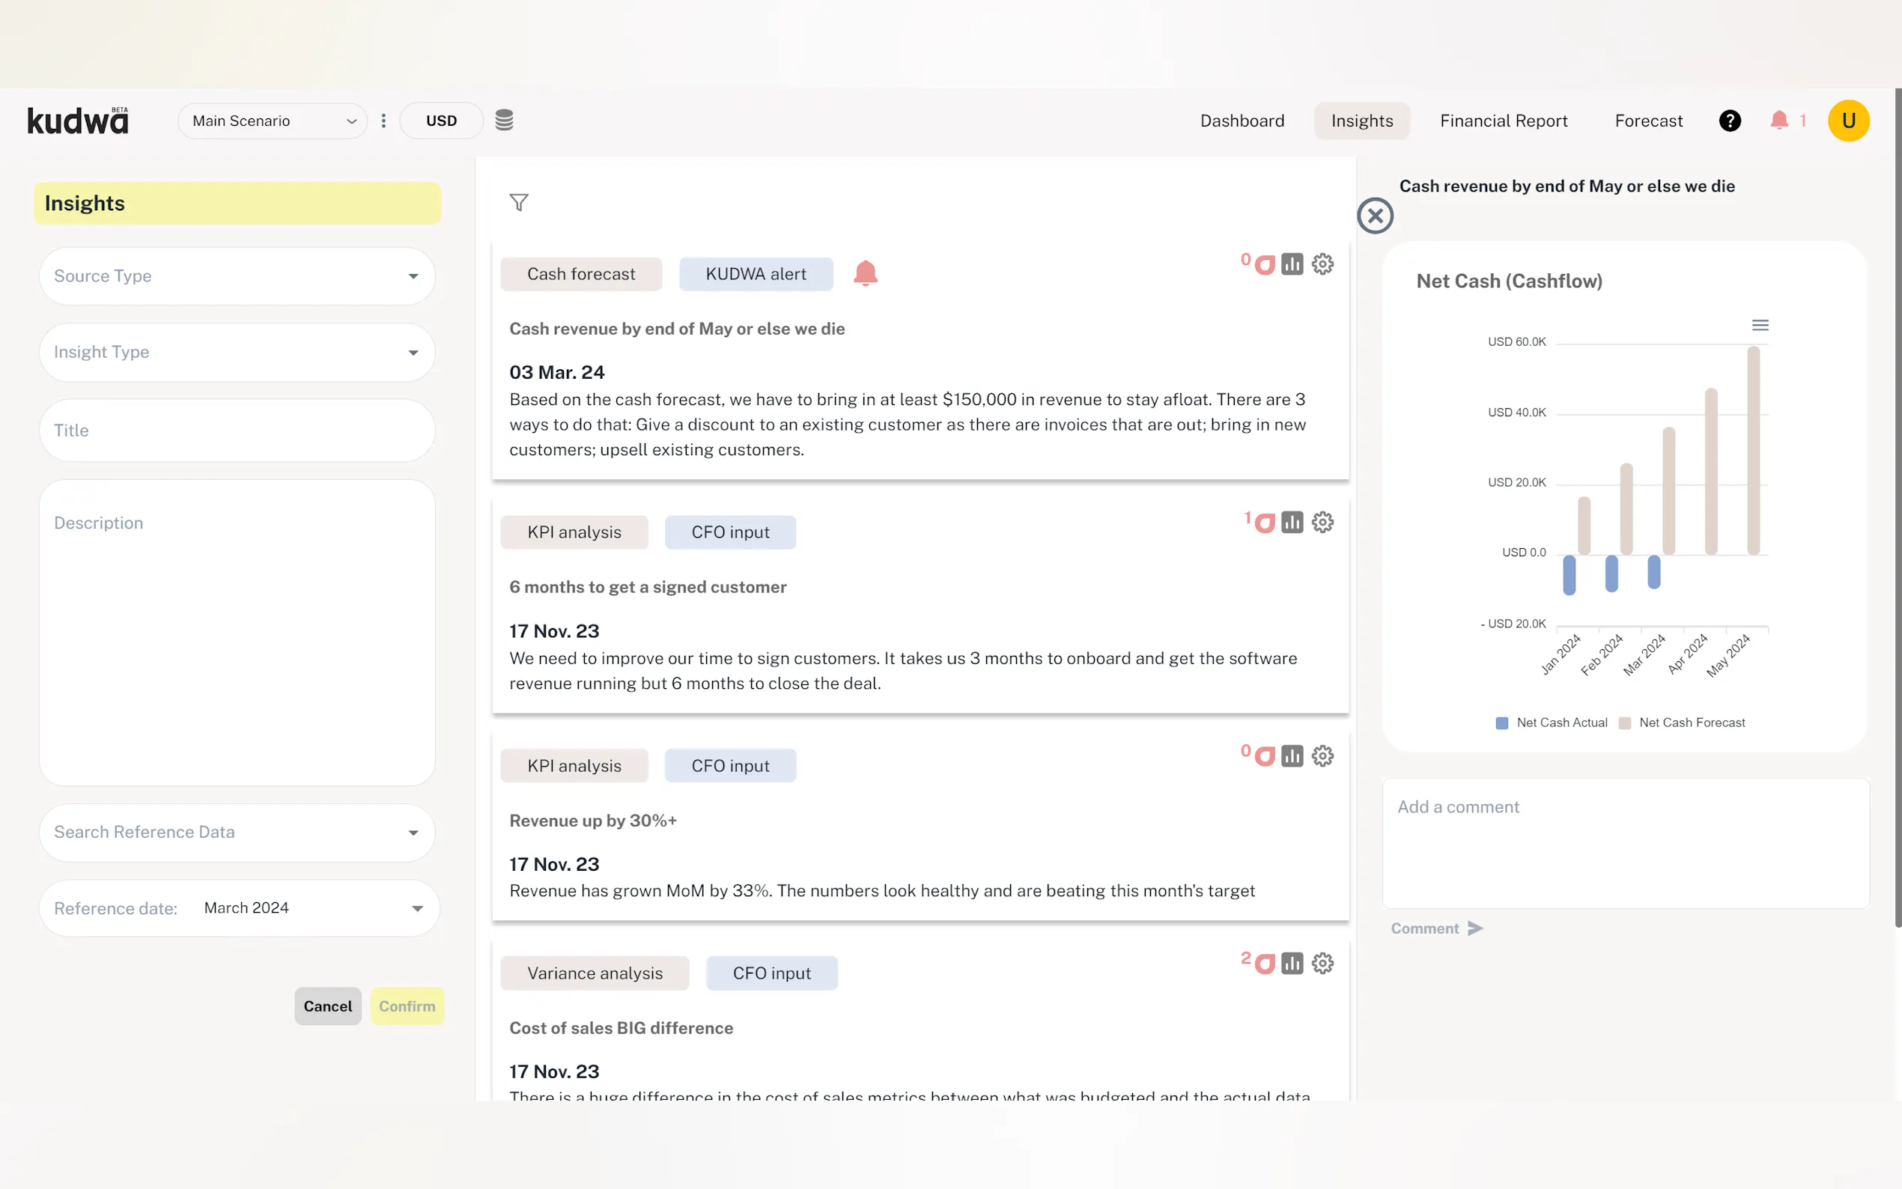Click the database stack icon near USD
Screen dimensions: 1902x1189
[x=504, y=121]
